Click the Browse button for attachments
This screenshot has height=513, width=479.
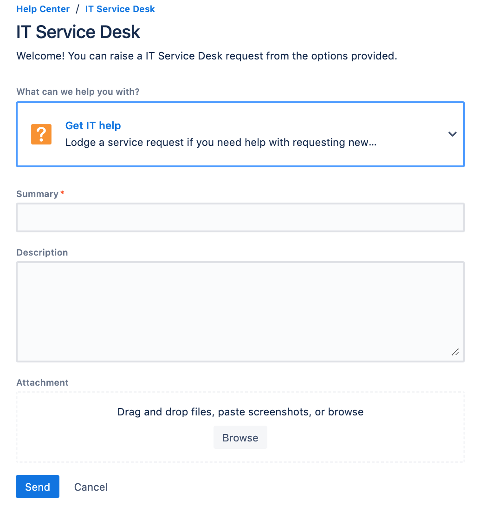click(240, 437)
